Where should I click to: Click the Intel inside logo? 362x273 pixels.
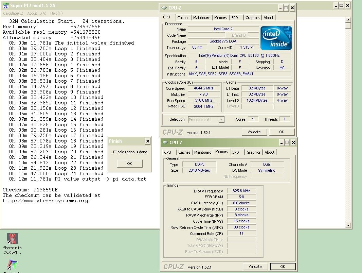(276, 38)
